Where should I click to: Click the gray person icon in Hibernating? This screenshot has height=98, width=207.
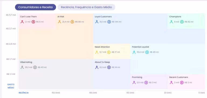22,67
